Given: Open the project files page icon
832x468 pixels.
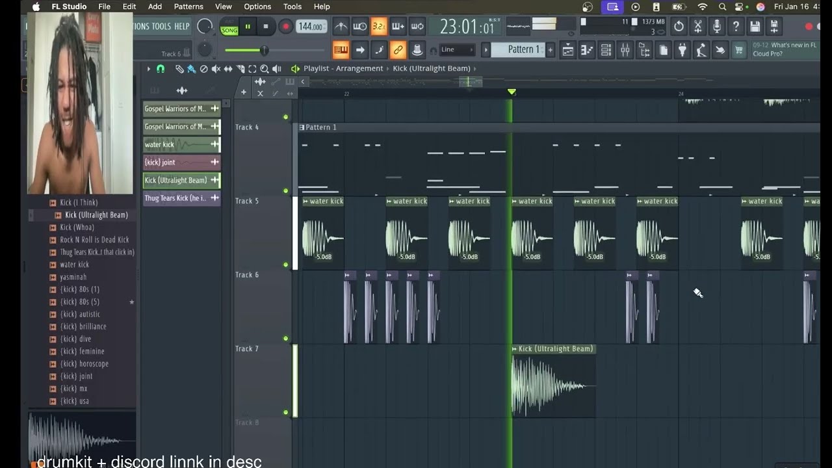Looking at the screenshot, I should [x=663, y=50].
